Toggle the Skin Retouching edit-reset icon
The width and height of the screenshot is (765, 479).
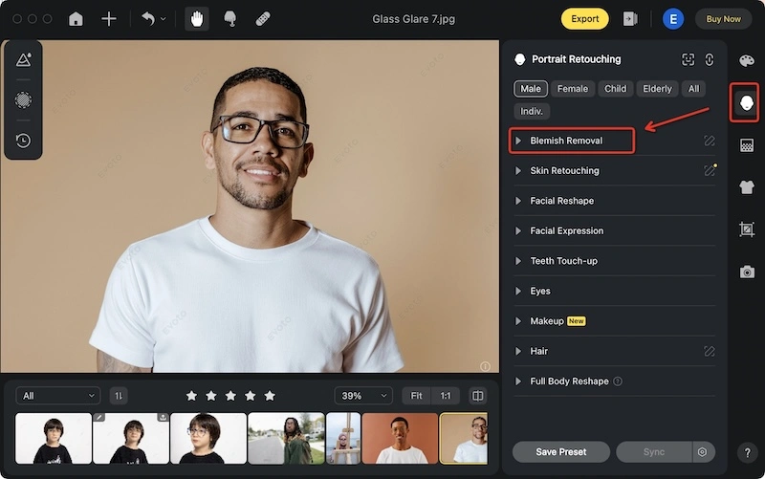click(x=709, y=170)
